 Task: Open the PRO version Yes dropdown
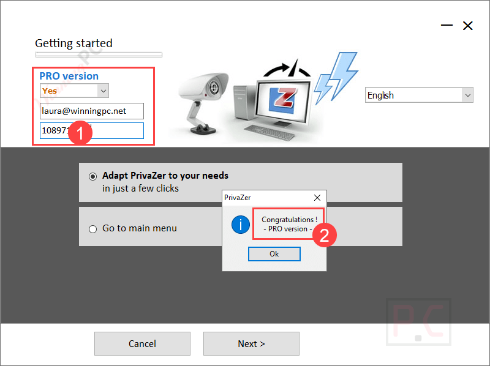[x=74, y=91]
